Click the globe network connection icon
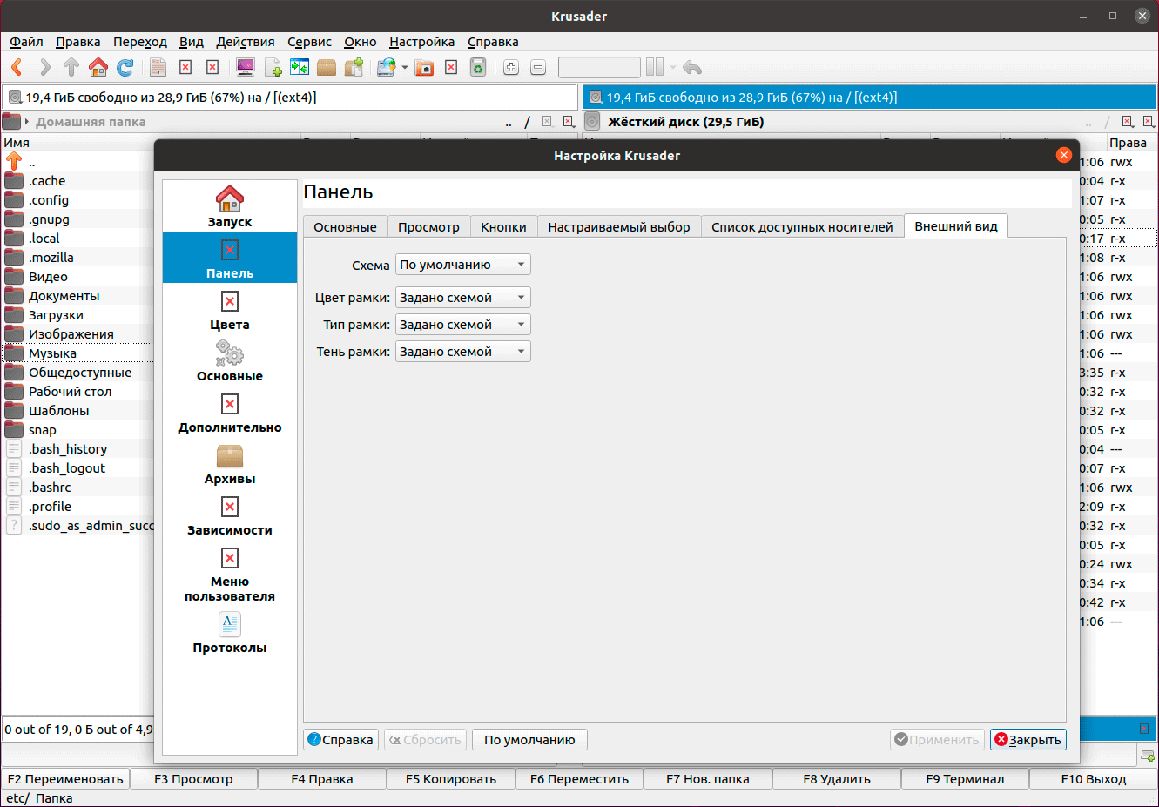The image size is (1159, 807). 386,67
